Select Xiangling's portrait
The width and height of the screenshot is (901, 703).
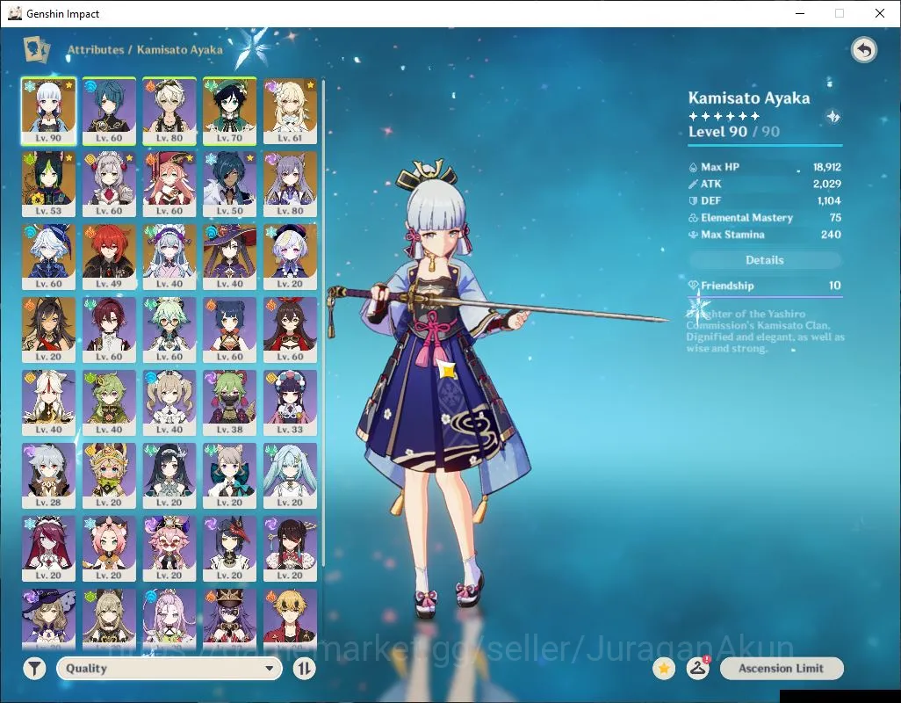pos(230,330)
